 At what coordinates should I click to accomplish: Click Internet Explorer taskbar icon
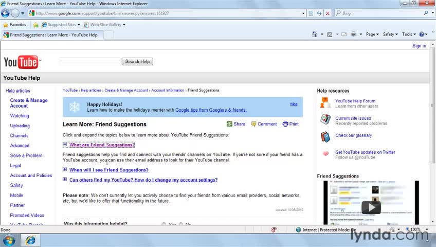pyautogui.click(x=30, y=240)
